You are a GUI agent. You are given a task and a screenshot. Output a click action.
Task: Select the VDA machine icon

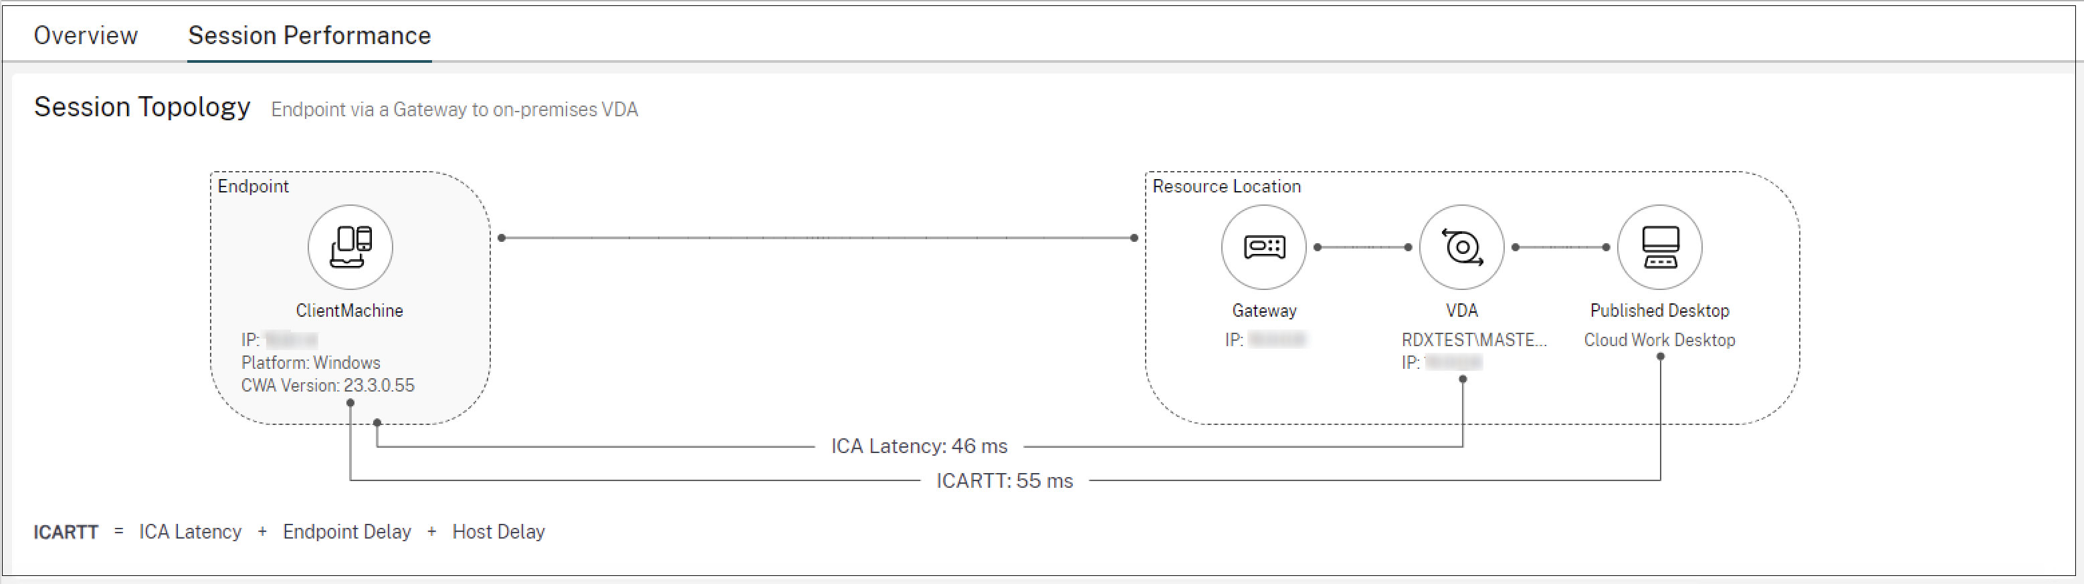[x=1462, y=247]
